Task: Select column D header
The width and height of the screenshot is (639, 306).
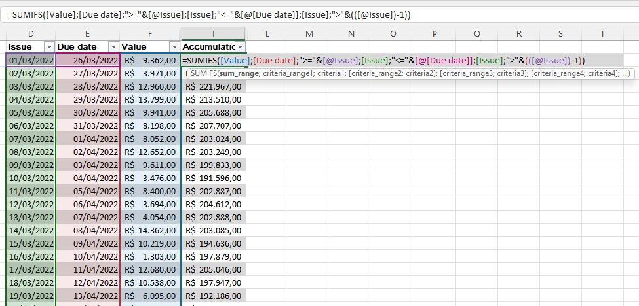Action: (31, 34)
